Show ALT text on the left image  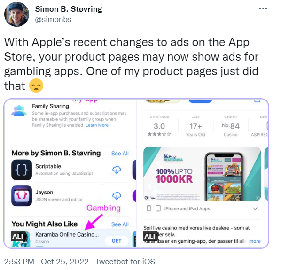18,236
